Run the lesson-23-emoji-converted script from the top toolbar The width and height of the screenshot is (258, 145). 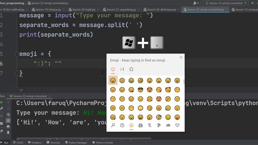click(x=253, y=3)
